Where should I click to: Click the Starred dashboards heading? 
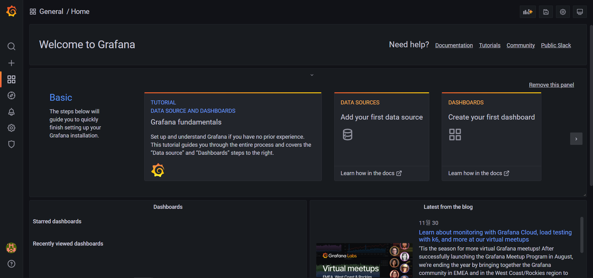pyautogui.click(x=57, y=221)
